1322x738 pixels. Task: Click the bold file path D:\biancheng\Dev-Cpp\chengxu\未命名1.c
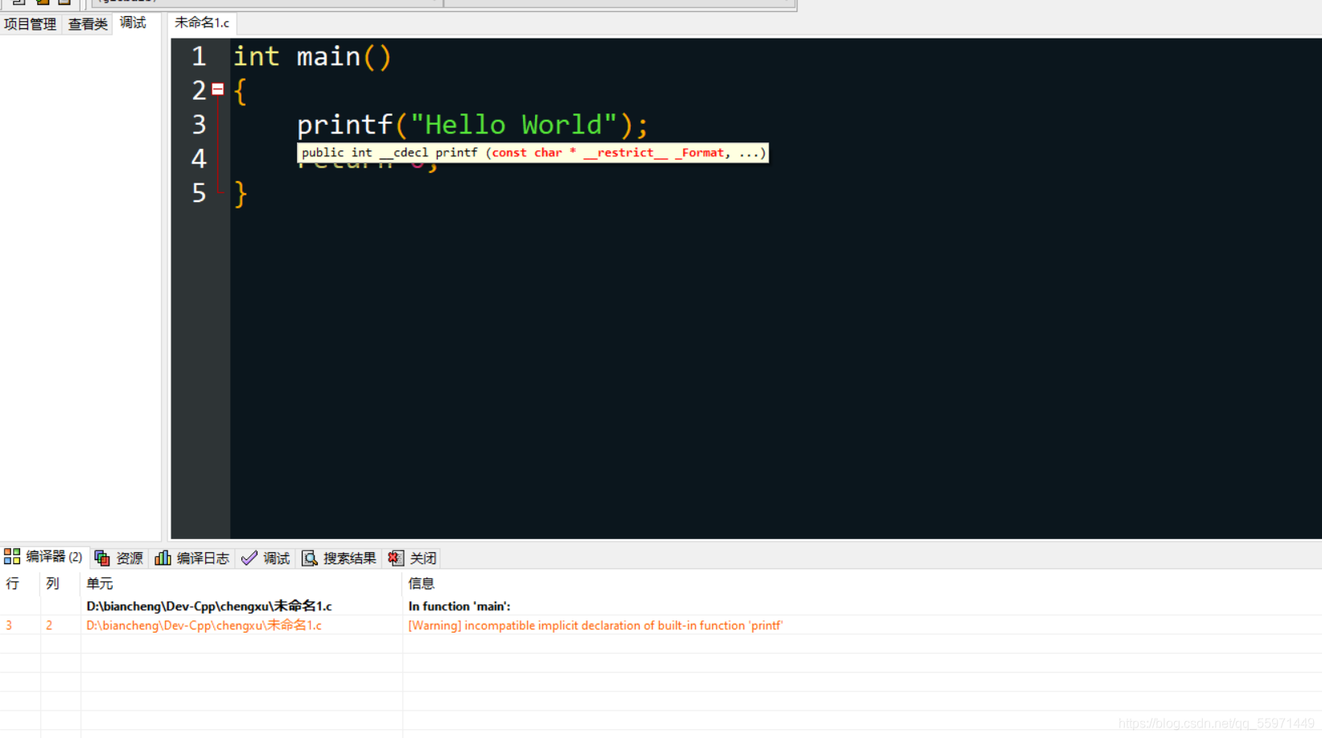(x=209, y=606)
